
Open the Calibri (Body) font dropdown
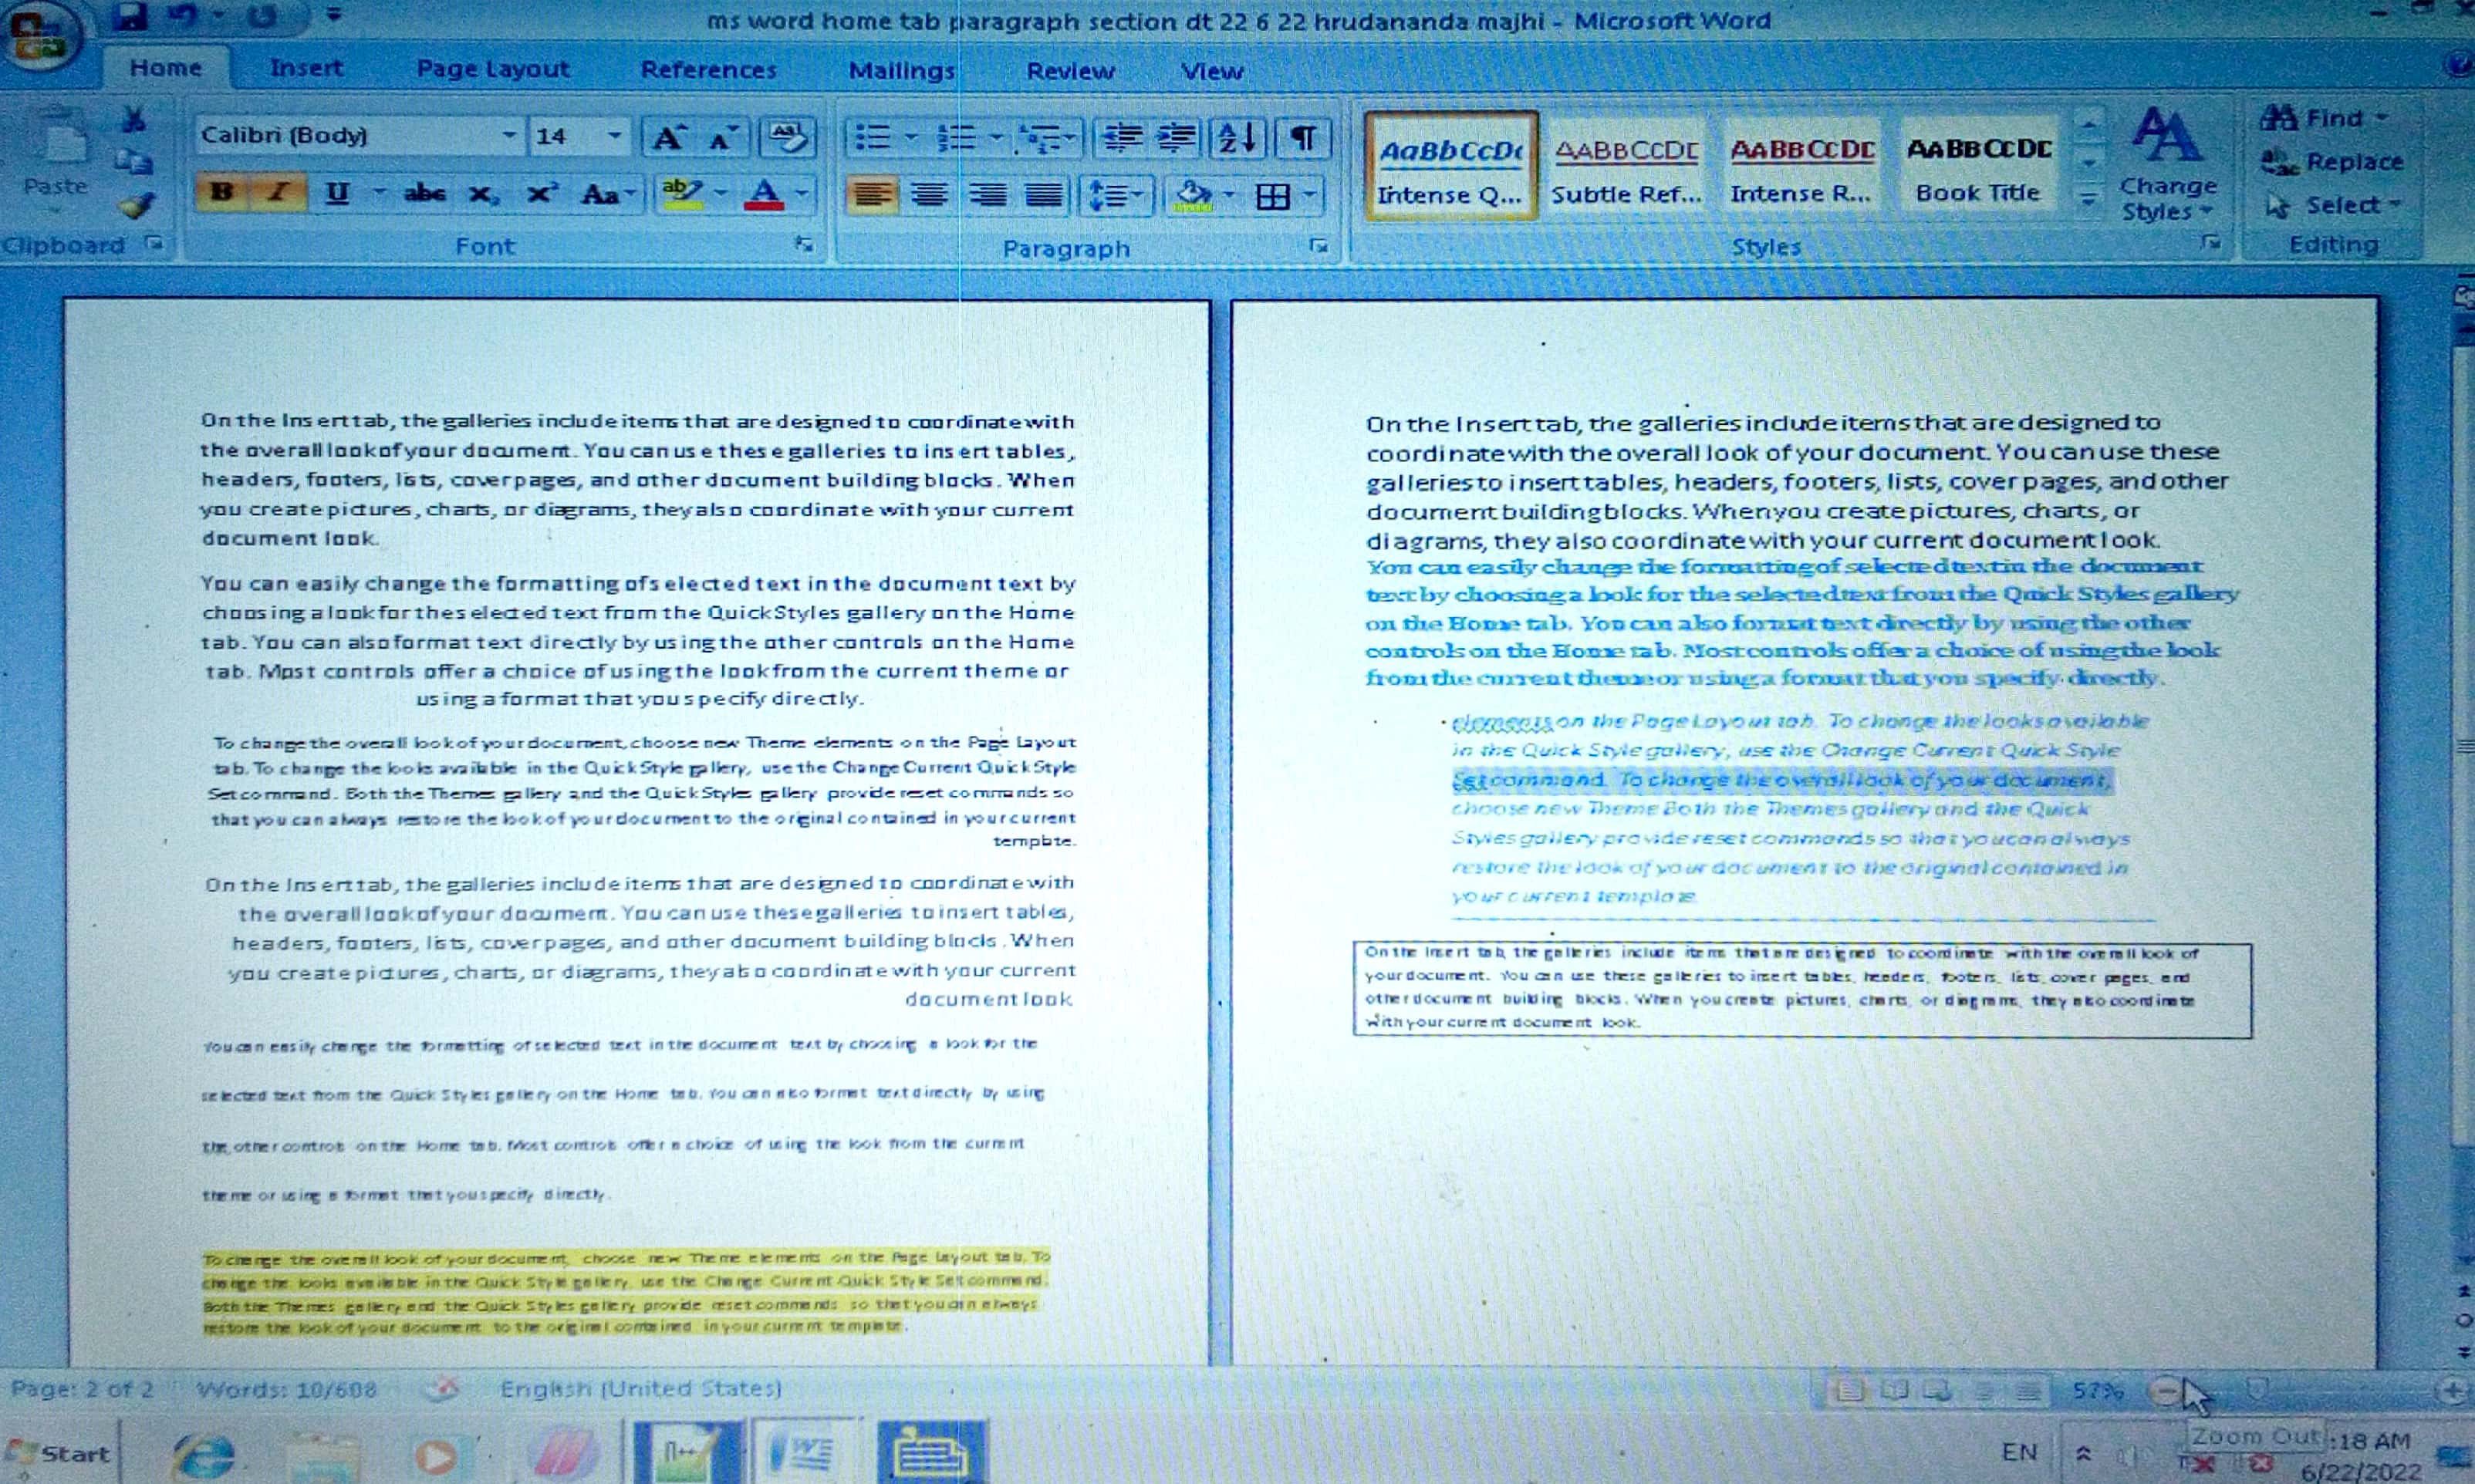(x=509, y=135)
